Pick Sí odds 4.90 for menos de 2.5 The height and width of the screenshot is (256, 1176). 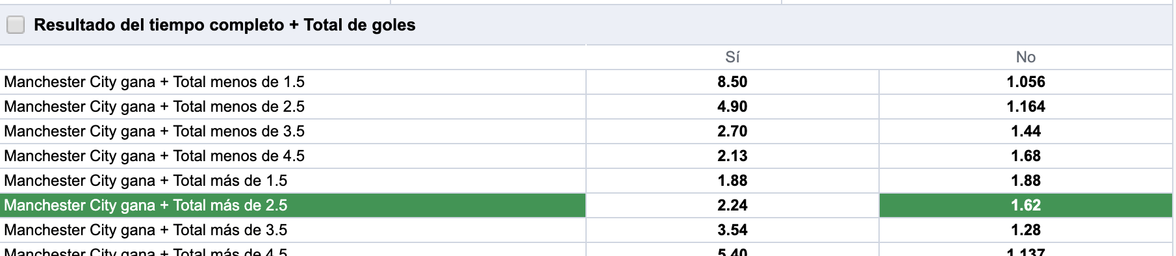(x=732, y=107)
